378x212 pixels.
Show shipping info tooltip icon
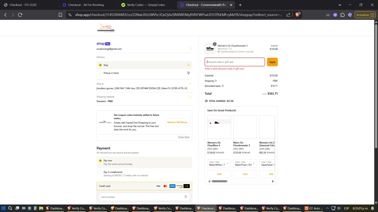point(215,81)
